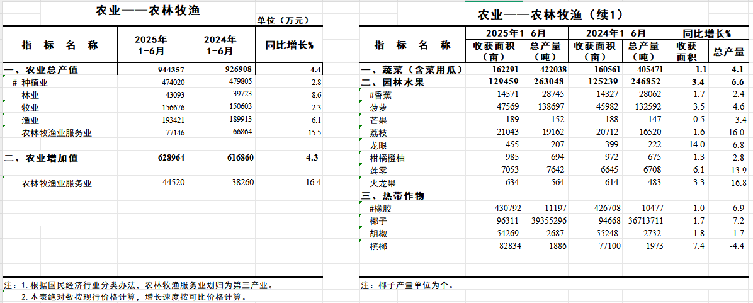Viewport: 753px width, 303px height.
Task: Click the left table 指标名称 header
Action: (60, 45)
